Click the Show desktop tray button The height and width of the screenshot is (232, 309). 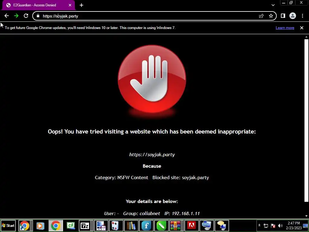tap(305, 225)
